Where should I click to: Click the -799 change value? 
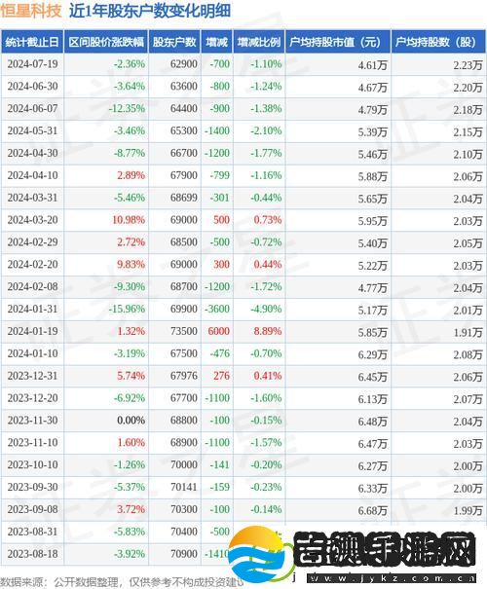pos(219,175)
